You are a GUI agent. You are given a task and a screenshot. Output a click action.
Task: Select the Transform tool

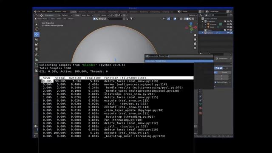[37, 49]
